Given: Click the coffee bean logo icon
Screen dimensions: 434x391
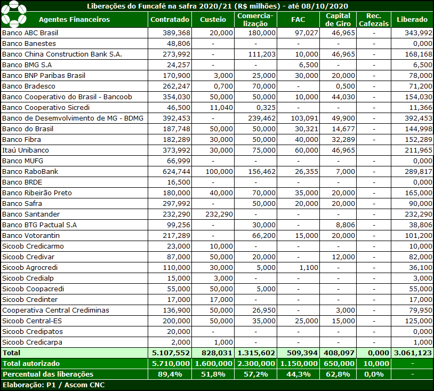Looking at the screenshot, I should [x=14, y=14].
